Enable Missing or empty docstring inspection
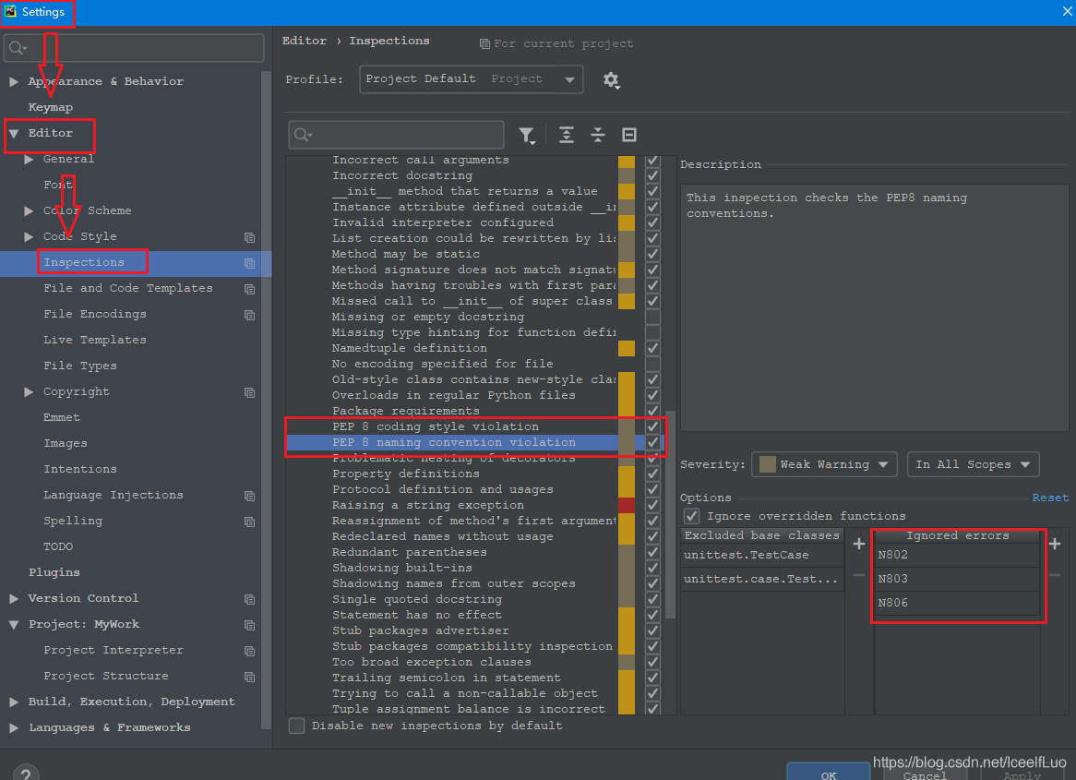Image resolution: width=1076 pixels, height=780 pixels. point(652,317)
